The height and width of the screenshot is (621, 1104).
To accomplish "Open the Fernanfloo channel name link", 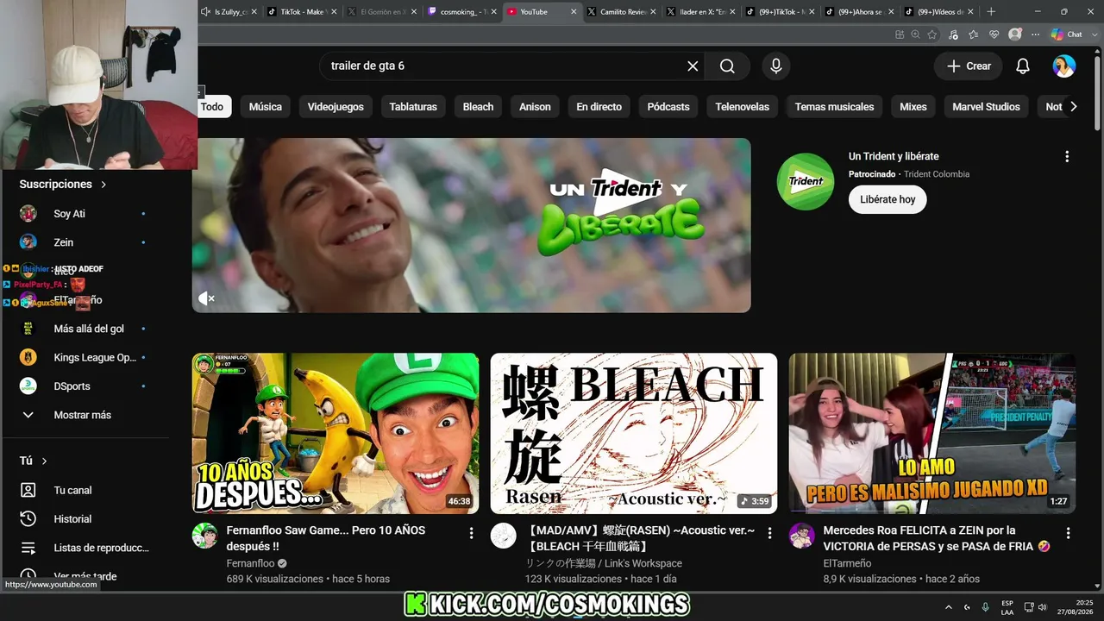I will tap(250, 563).
